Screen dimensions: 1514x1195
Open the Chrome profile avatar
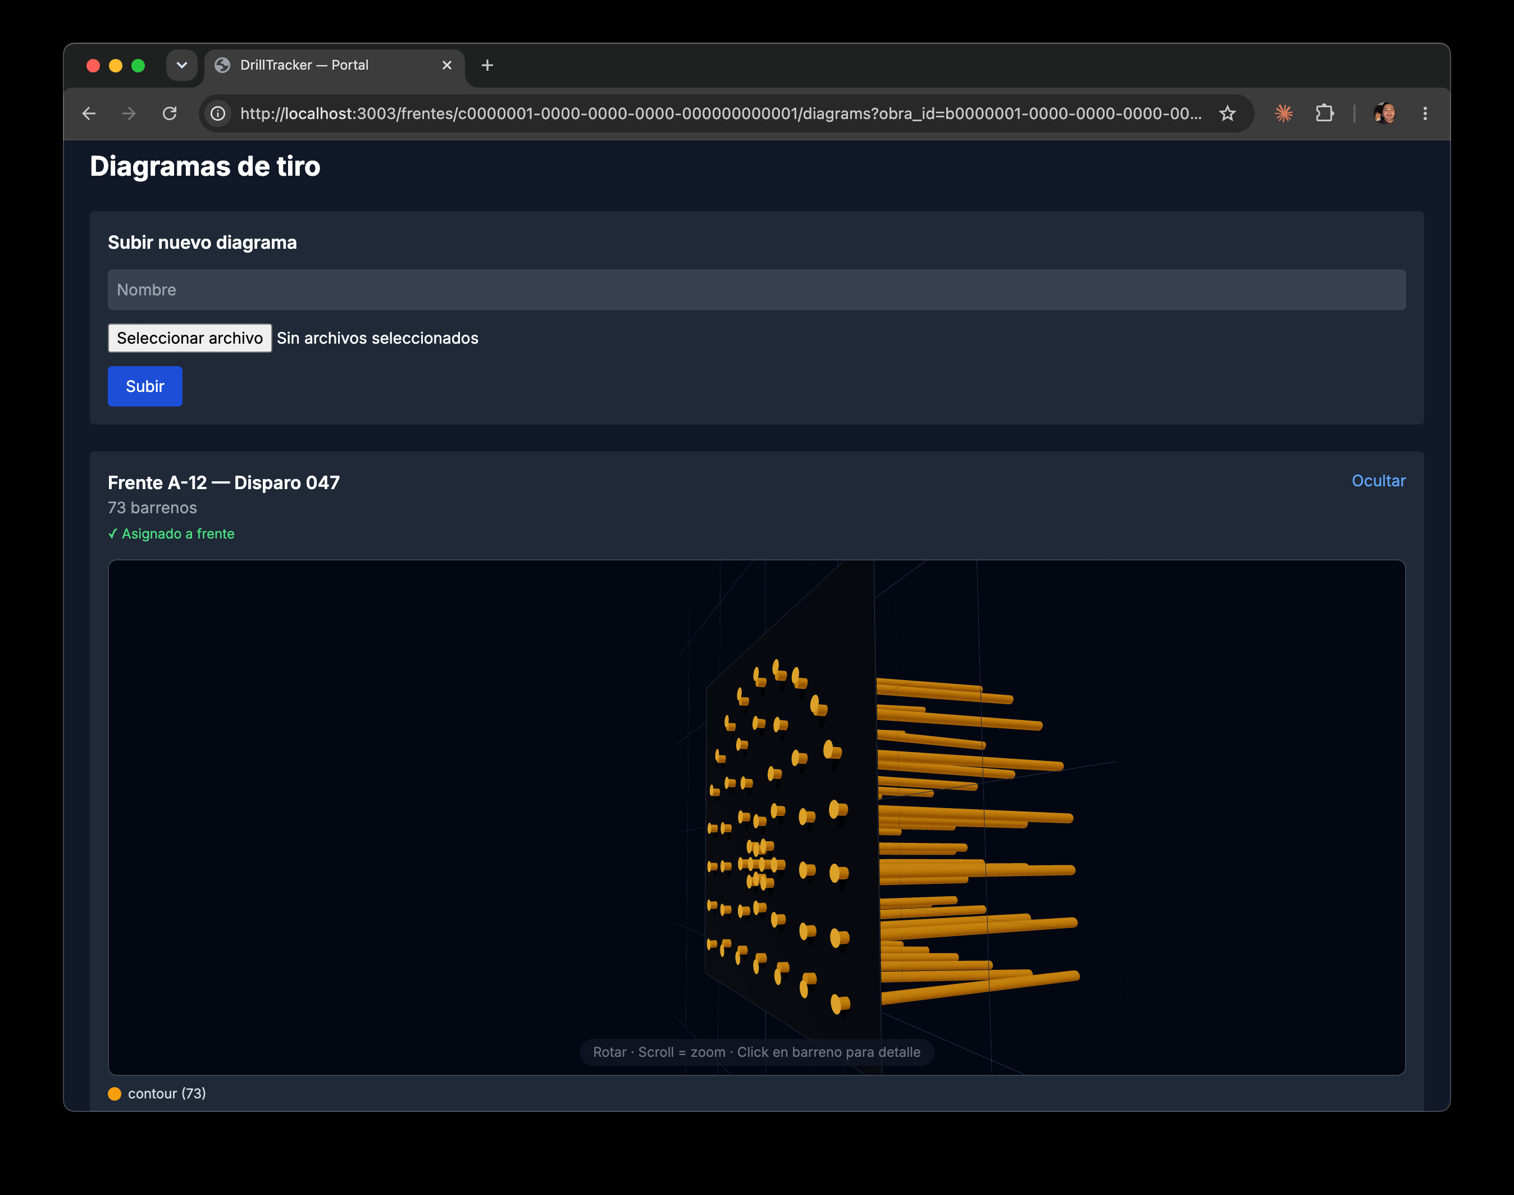(x=1385, y=113)
